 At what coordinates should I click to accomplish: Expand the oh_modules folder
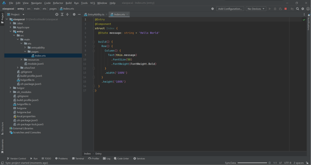10,92
